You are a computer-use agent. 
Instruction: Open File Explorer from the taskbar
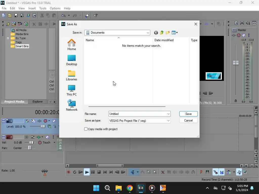[x=118, y=188]
